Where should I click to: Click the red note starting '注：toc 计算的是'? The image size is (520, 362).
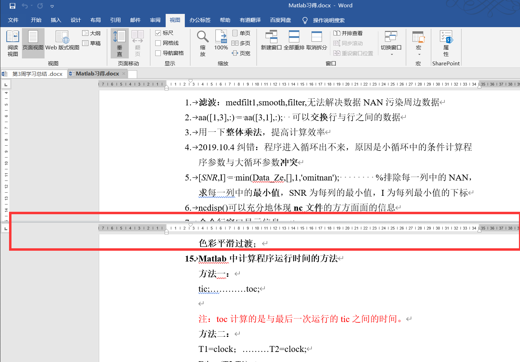302,319
